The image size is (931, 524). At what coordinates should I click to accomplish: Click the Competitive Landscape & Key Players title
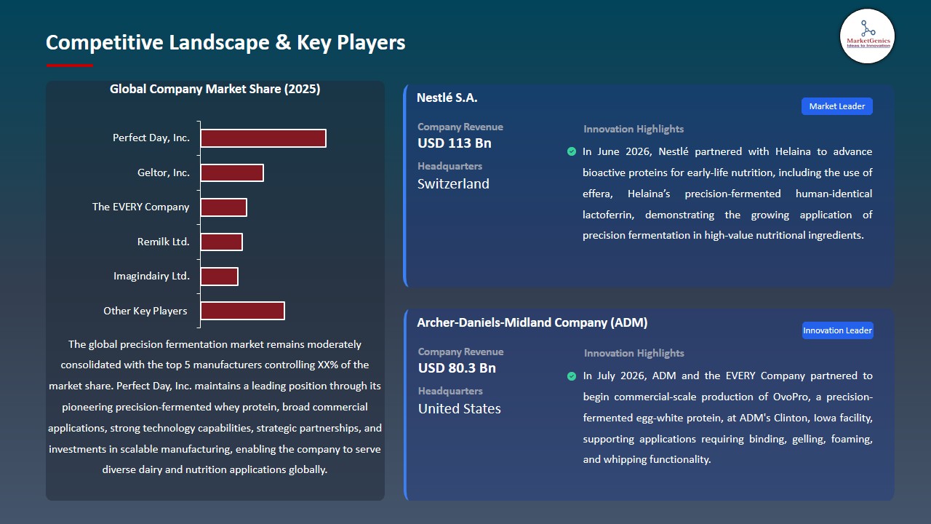(x=225, y=42)
